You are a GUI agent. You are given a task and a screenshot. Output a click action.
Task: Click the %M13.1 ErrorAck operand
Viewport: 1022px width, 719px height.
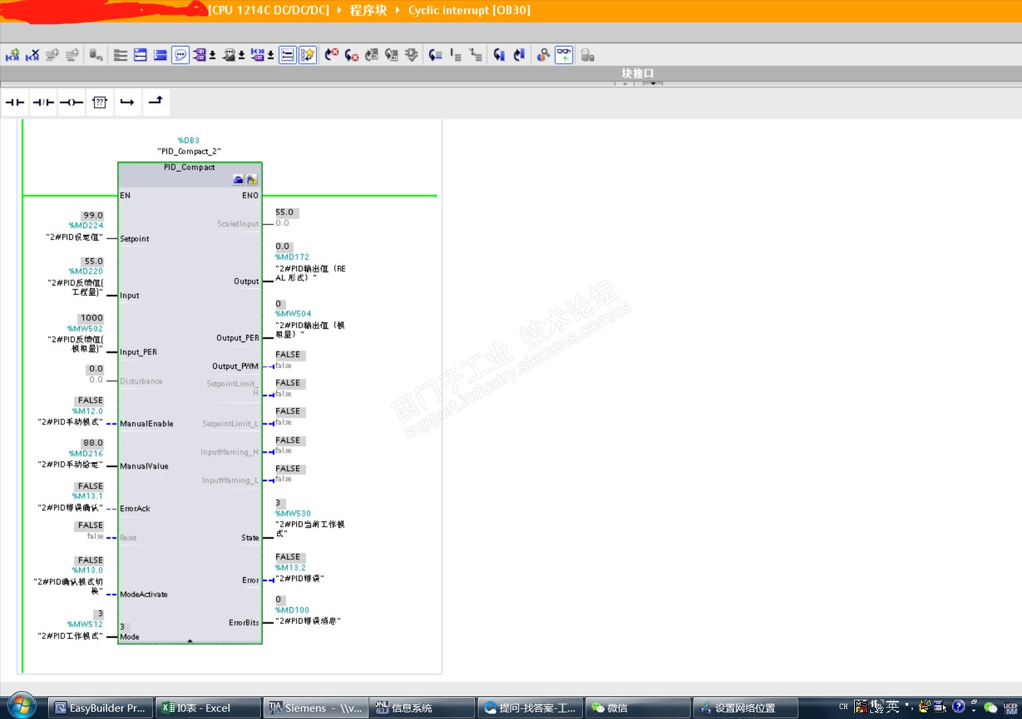[x=88, y=496]
